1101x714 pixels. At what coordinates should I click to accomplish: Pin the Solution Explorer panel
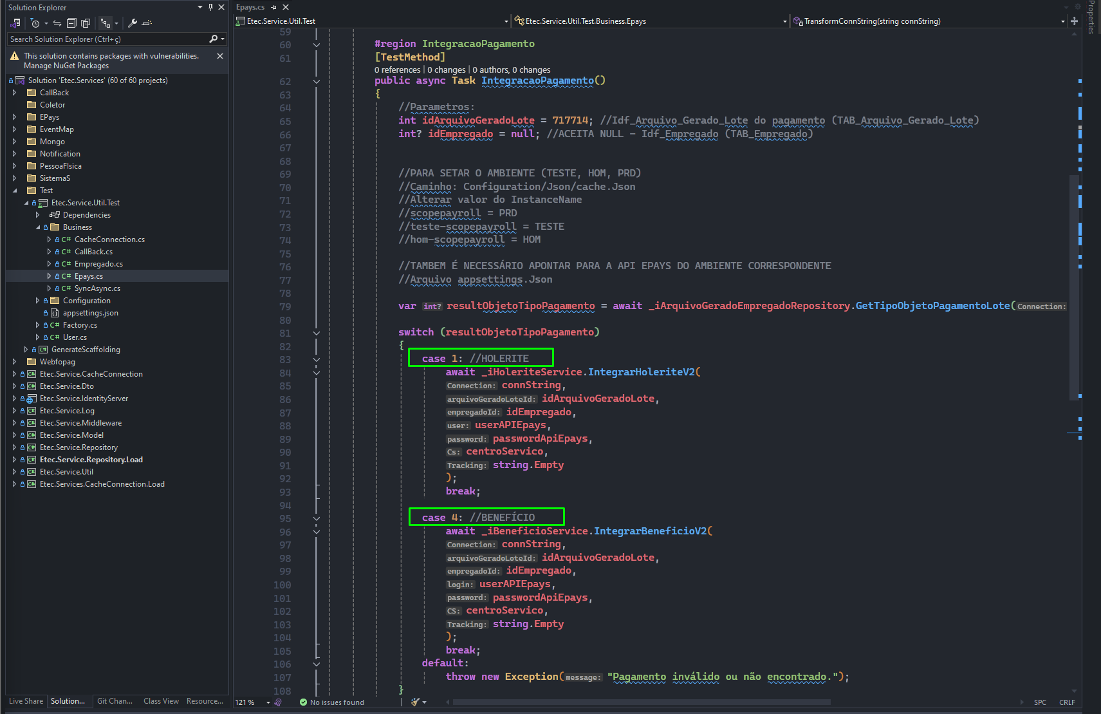click(x=210, y=7)
